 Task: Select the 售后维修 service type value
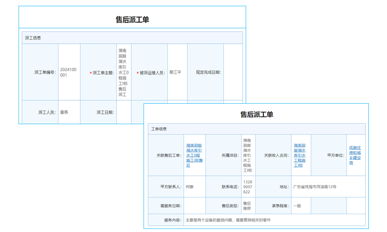point(248,205)
